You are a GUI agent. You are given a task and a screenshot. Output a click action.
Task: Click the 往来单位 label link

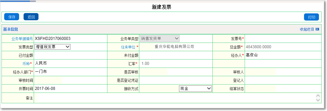128,47
